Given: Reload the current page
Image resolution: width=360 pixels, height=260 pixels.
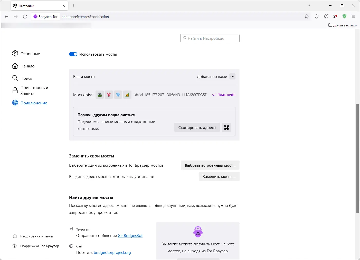Looking at the screenshot, I should click(25, 17).
